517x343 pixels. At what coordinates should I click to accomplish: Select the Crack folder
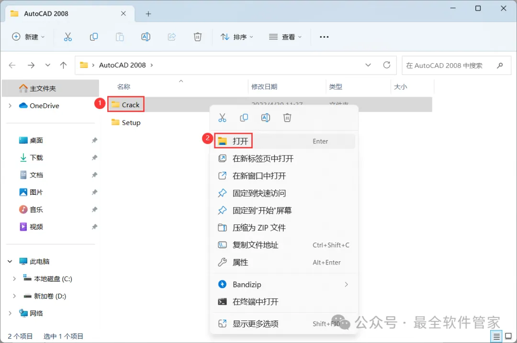coord(125,105)
